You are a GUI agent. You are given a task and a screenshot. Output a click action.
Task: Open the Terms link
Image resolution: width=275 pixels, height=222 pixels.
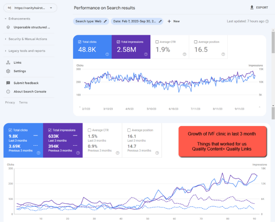pyautogui.click(x=23, y=103)
